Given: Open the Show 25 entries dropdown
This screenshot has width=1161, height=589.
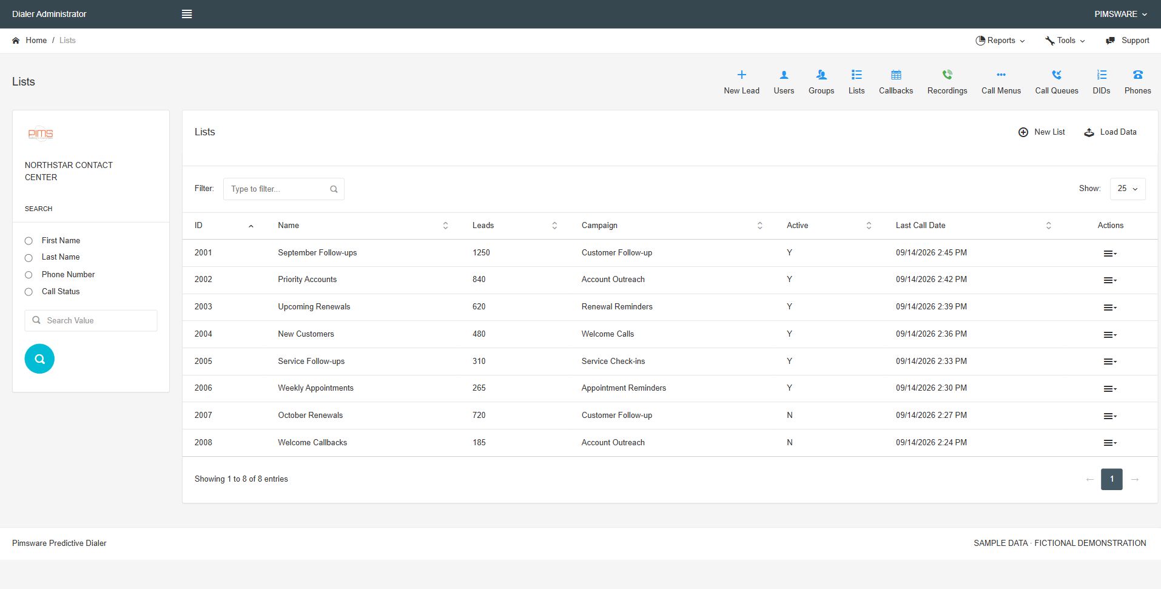Looking at the screenshot, I should coord(1128,189).
